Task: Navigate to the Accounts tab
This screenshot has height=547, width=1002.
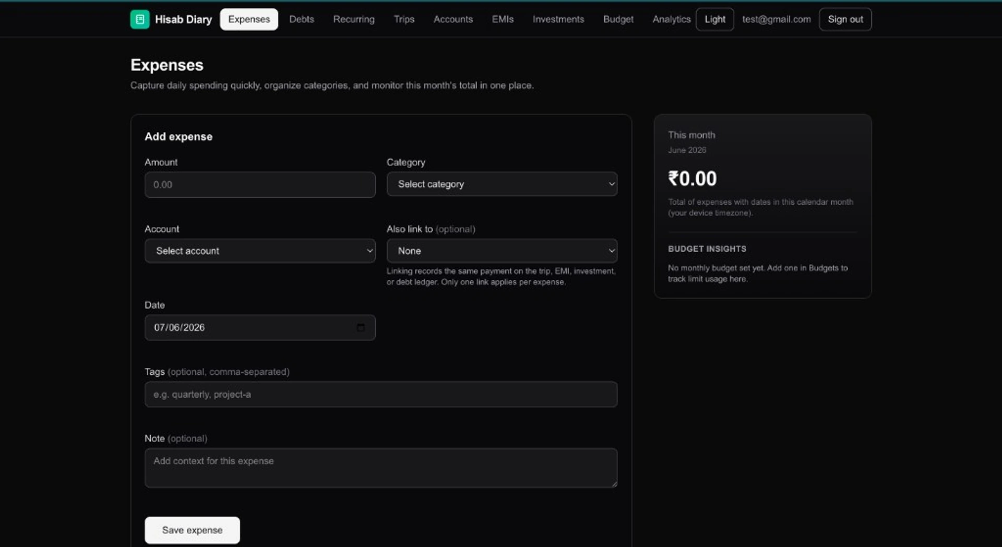Action: click(x=453, y=19)
